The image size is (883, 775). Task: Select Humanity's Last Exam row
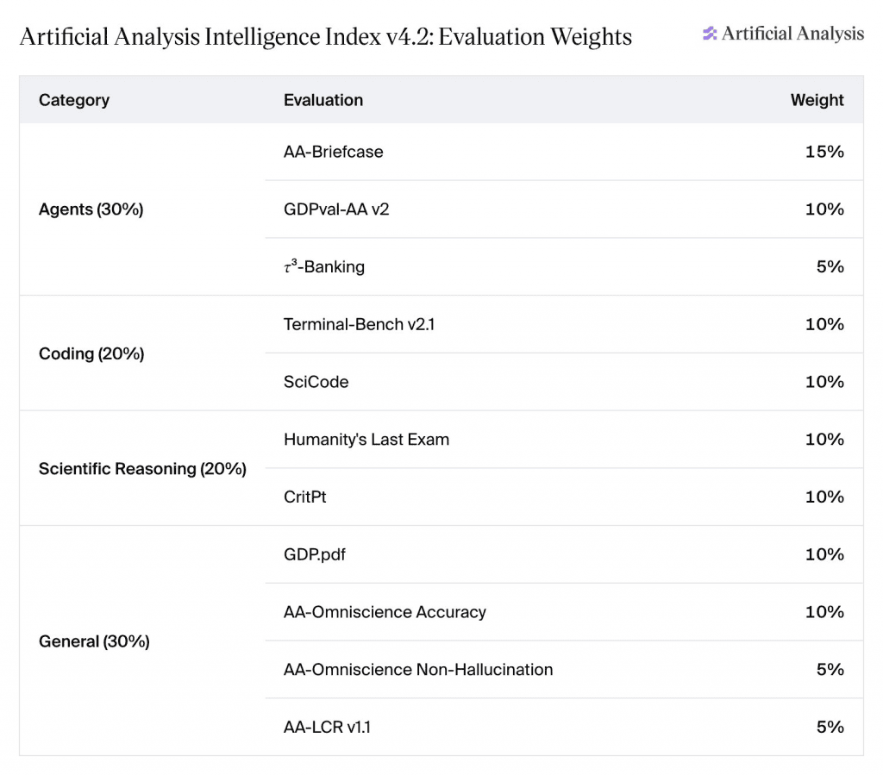[564, 440]
